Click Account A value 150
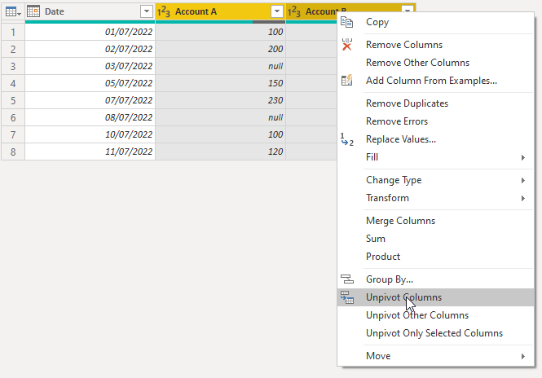Image resolution: width=542 pixels, height=378 pixels. [x=220, y=83]
